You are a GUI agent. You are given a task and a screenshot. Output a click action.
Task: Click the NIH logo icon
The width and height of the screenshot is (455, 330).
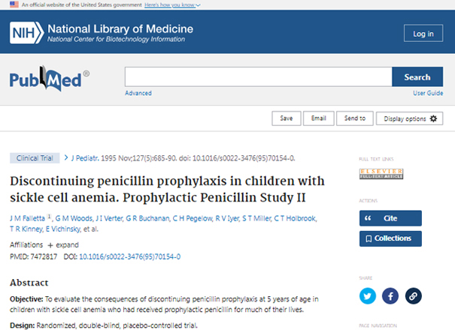coord(26,33)
